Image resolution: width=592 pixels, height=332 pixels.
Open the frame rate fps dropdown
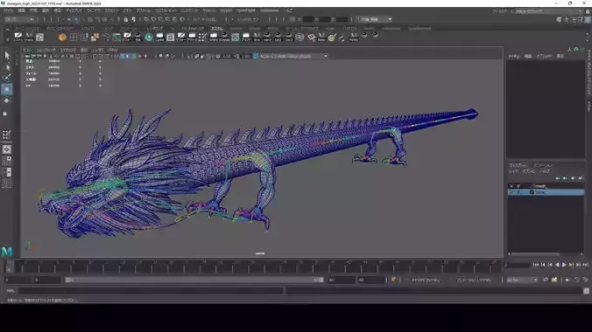coord(522,280)
